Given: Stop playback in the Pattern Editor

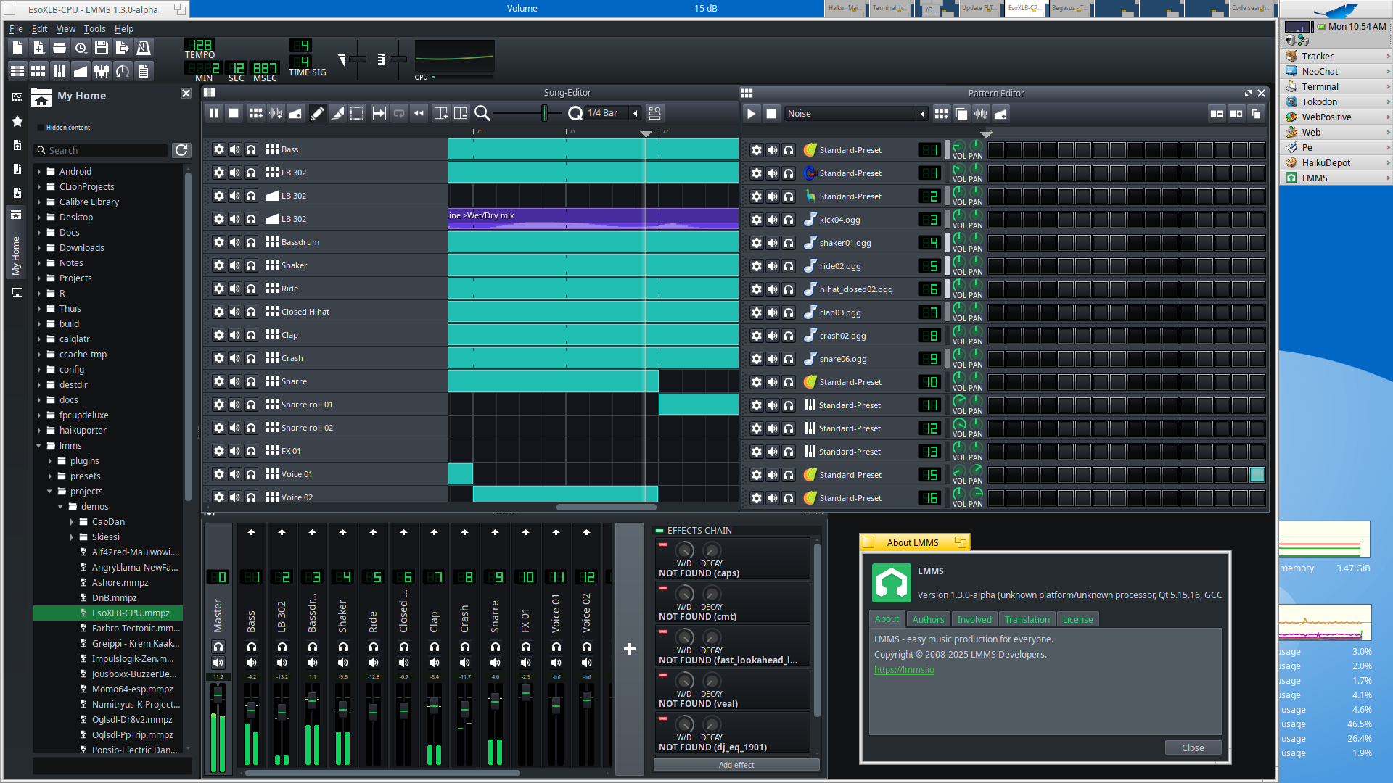Looking at the screenshot, I should click(x=771, y=114).
